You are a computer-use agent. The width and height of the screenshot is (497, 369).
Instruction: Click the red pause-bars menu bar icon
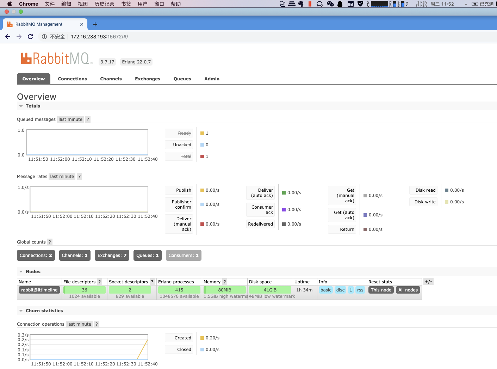point(310,4)
